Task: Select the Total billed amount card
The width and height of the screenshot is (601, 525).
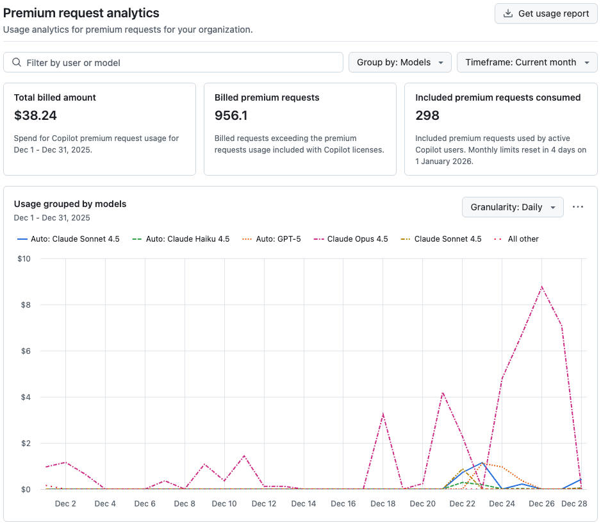Action: (x=99, y=128)
